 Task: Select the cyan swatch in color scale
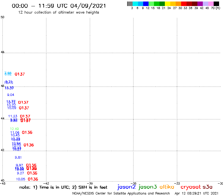point(135,4)
